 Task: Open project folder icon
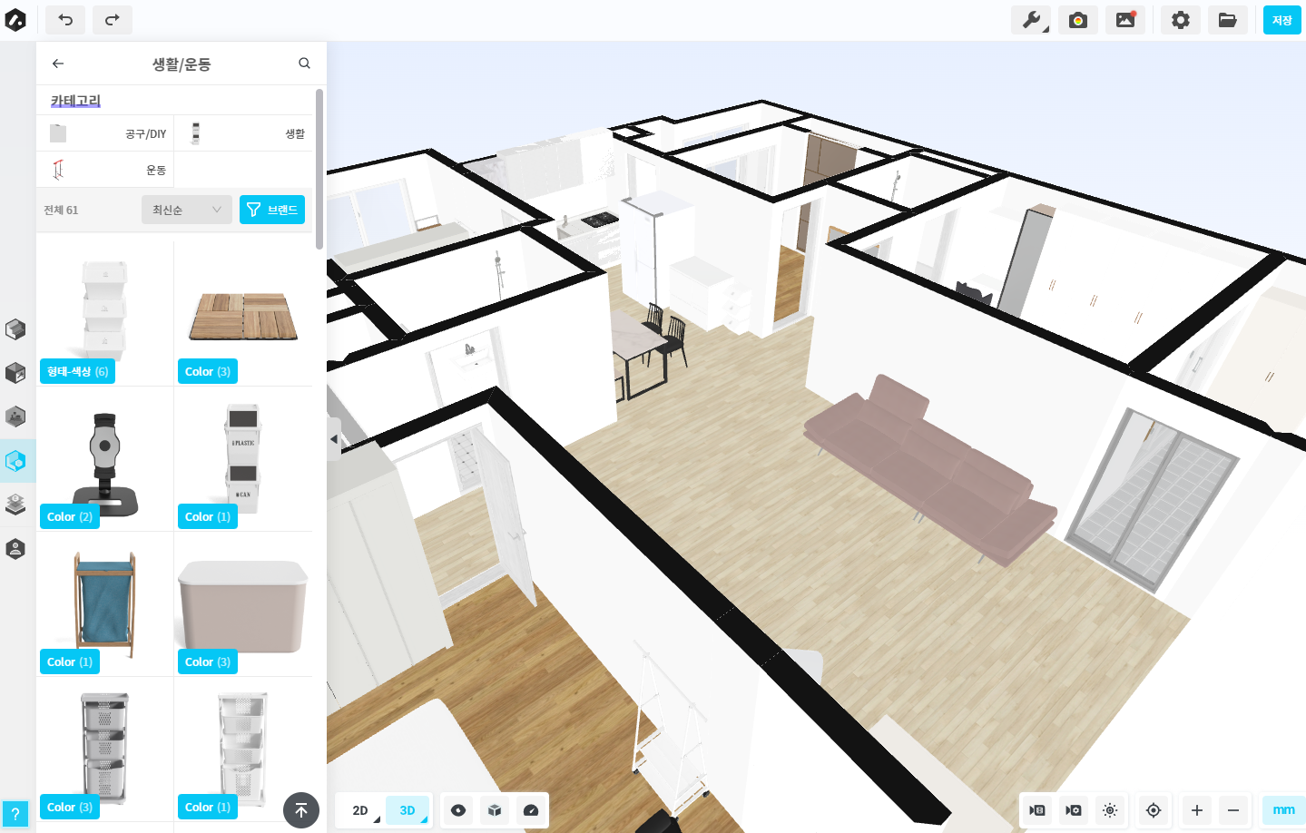coord(1228,20)
